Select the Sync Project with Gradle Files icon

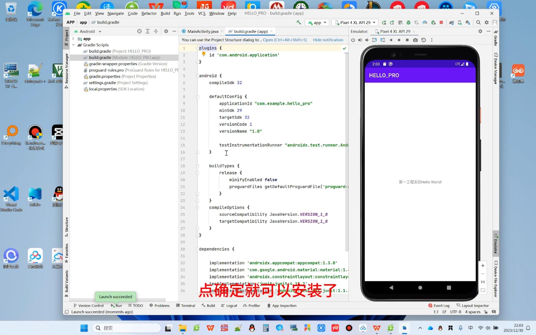[451, 22]
